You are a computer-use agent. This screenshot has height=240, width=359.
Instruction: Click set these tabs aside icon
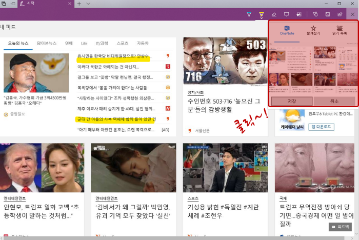[13, 4]
